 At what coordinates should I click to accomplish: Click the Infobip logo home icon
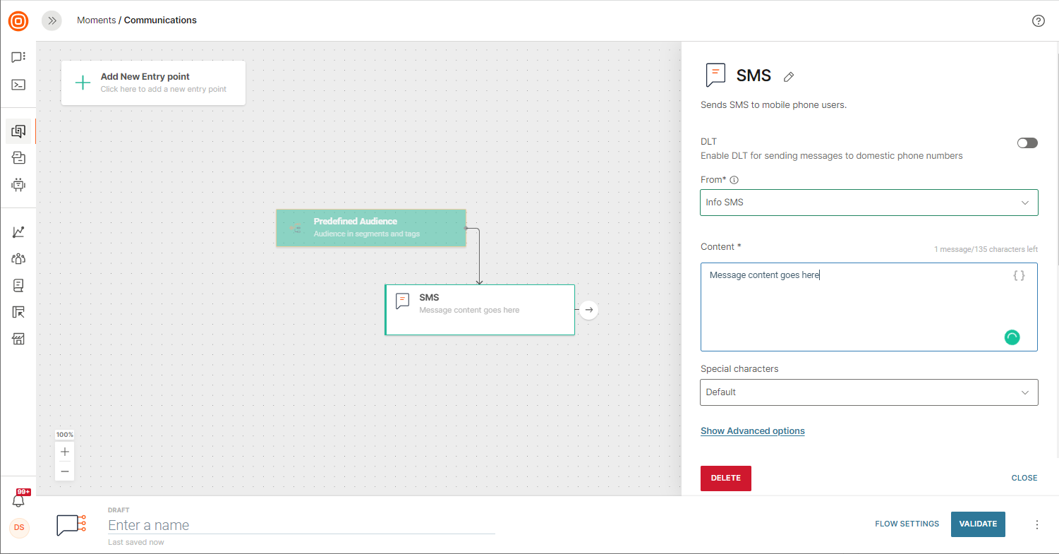point(18,21)
